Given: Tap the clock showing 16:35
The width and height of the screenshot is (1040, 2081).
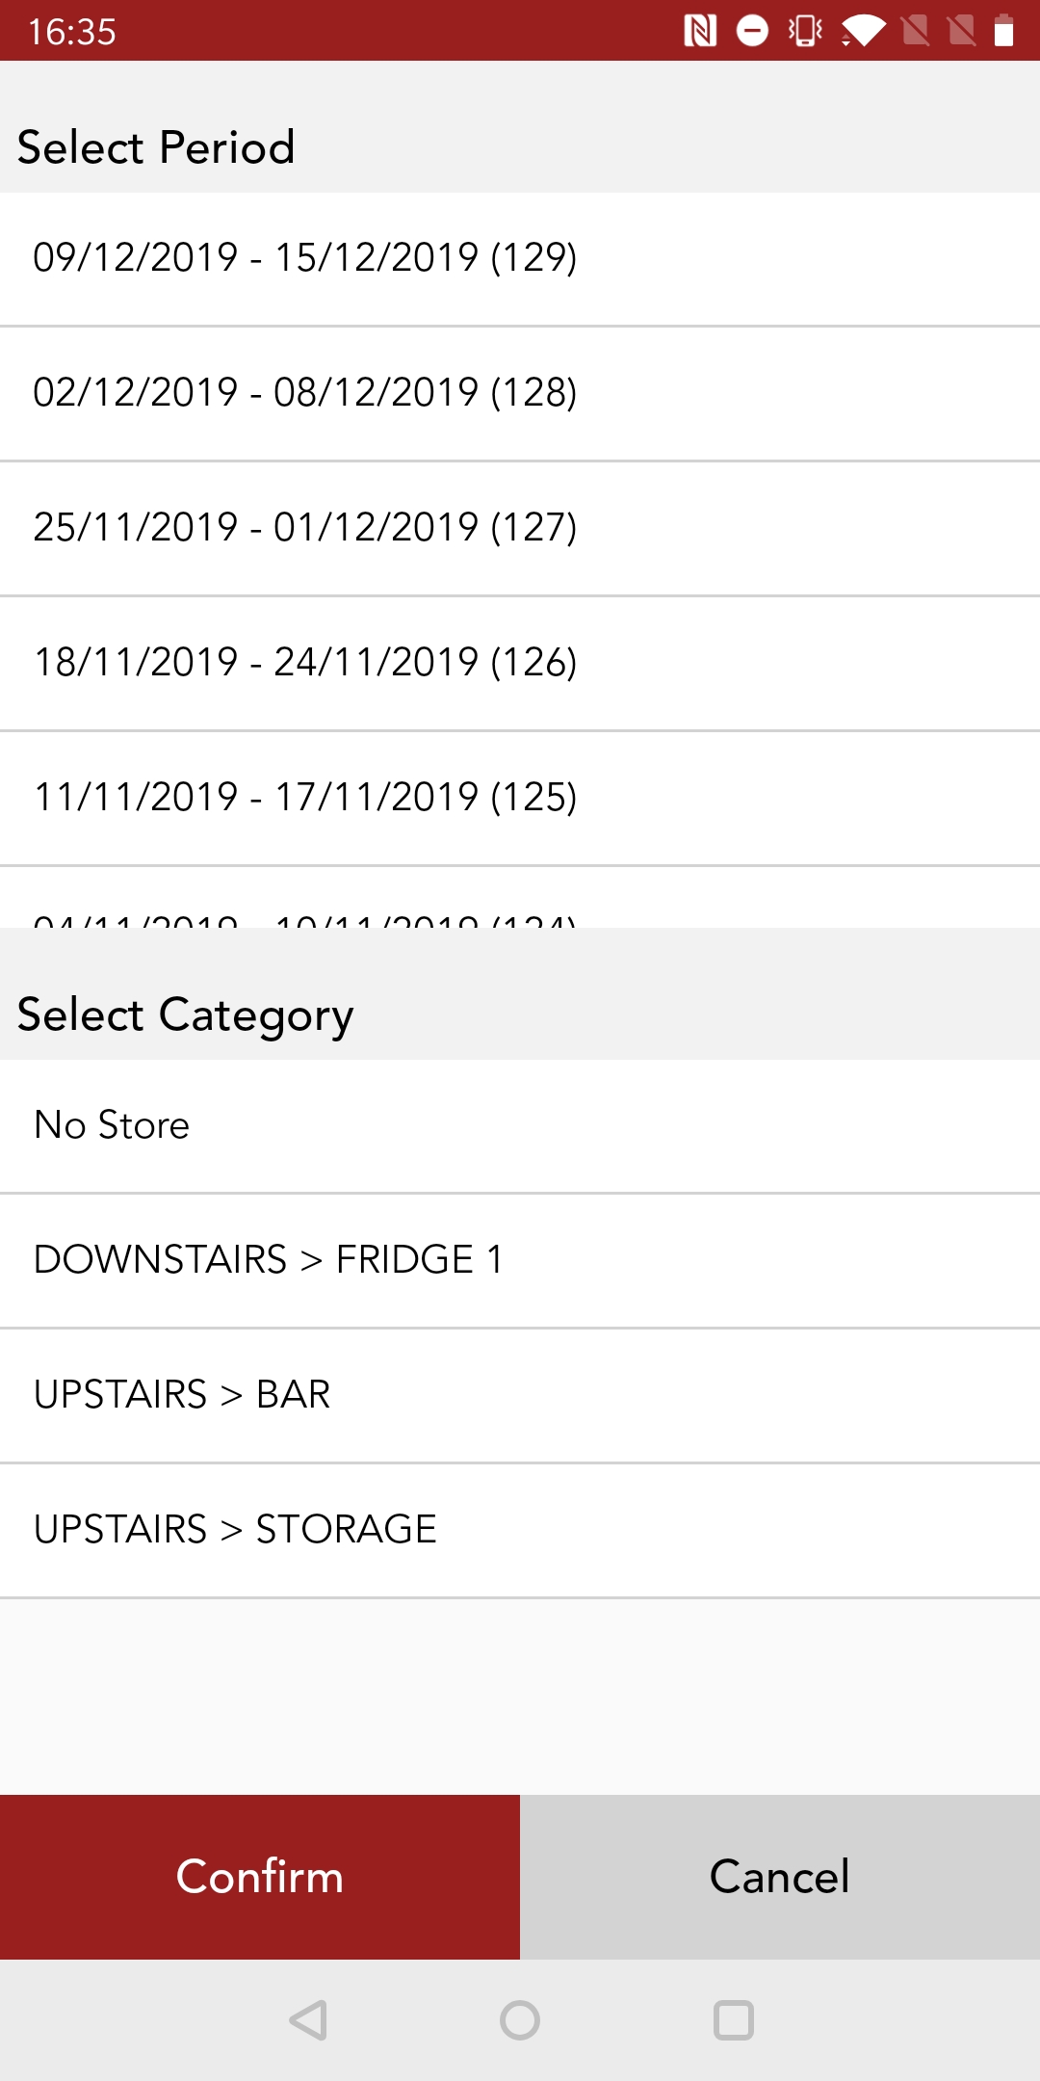Looking at the screenshot, I should point(72,31).
